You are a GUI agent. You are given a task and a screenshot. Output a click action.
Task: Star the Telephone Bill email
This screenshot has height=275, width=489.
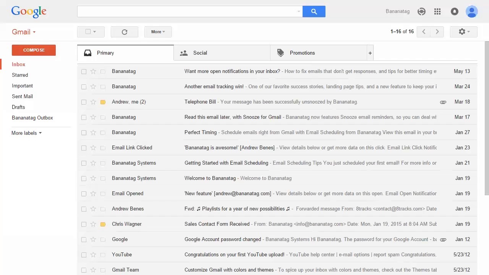(x=93, y=102)
